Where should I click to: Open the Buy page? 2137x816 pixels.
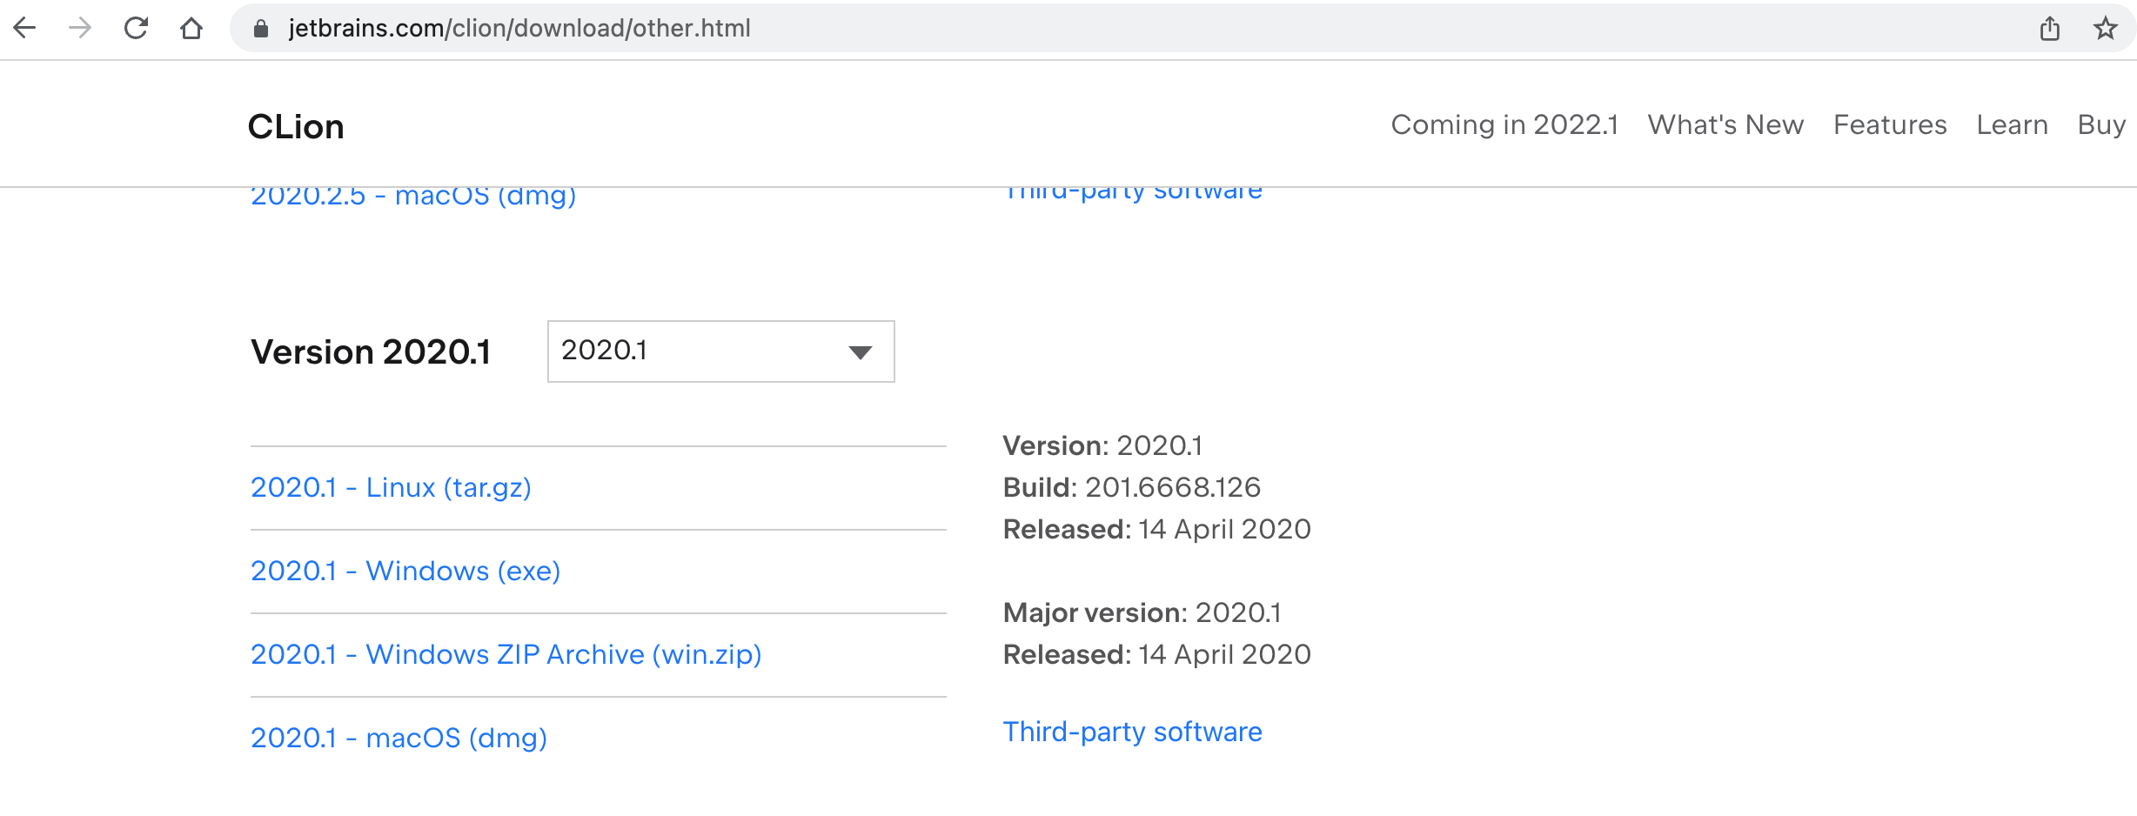point(2101,125)
